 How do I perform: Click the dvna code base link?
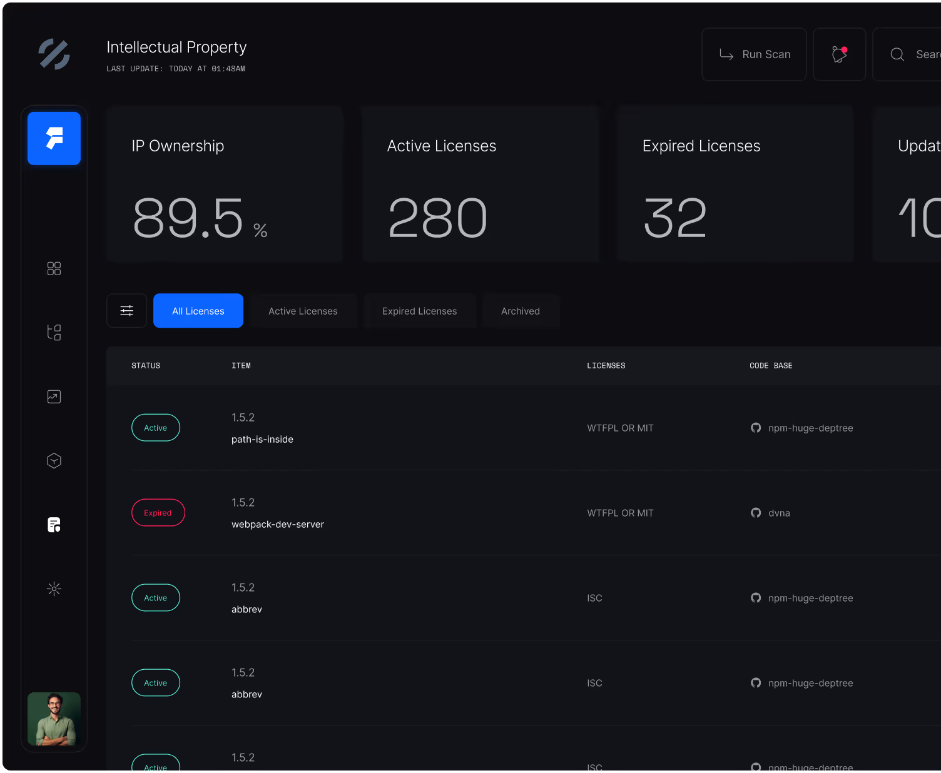point(779,513)
